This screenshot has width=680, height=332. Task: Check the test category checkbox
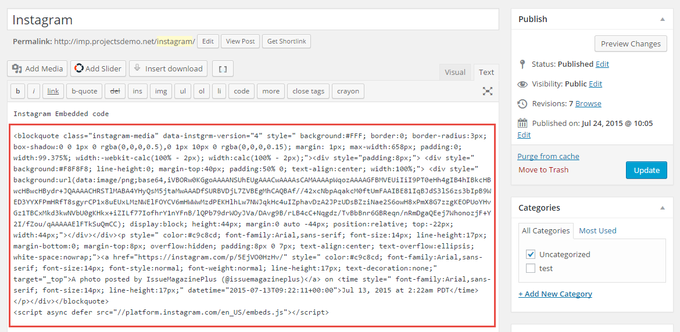click(x=530, y=268)
